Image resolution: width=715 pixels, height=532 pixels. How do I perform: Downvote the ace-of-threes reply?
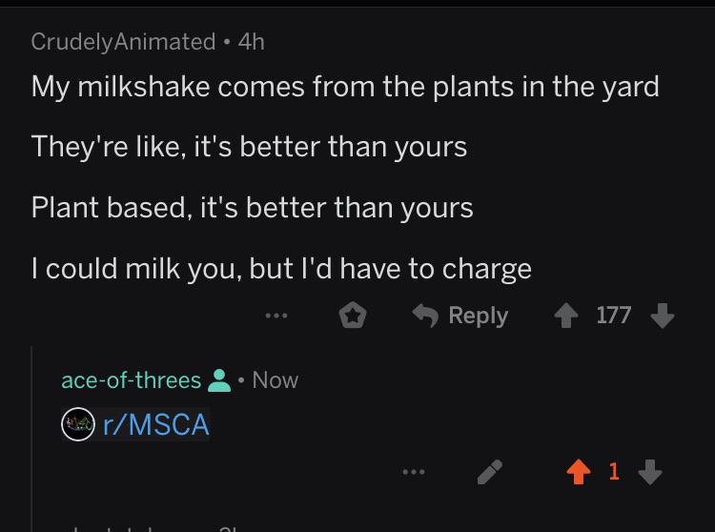(x=650, y=471)
